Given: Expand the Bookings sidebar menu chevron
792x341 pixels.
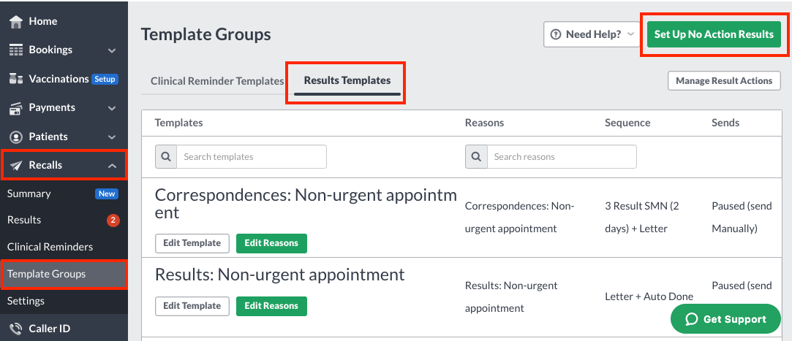Looking at the screenshot, I should (112, 50).
